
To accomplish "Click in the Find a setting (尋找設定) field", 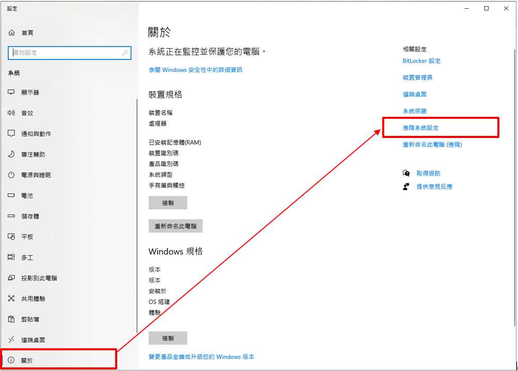I will [x=65, y=53].
